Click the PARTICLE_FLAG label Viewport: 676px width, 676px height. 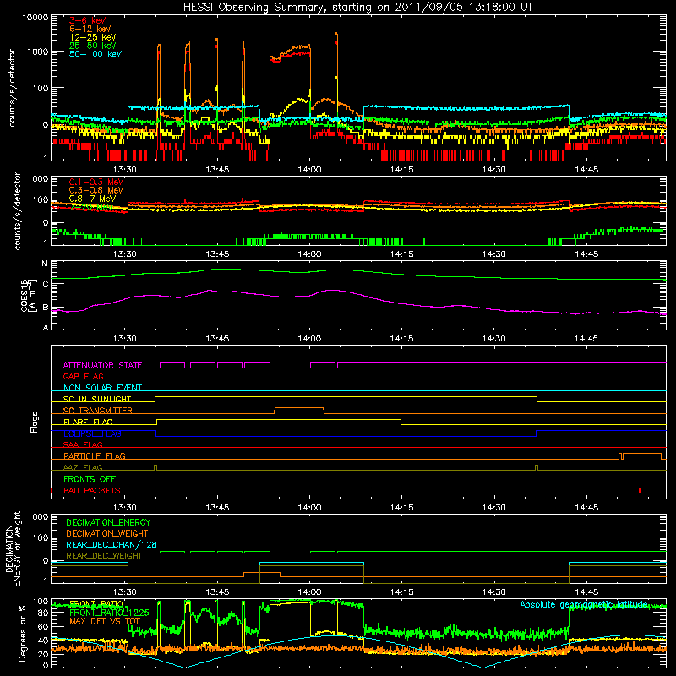click(x=95, y=455)
